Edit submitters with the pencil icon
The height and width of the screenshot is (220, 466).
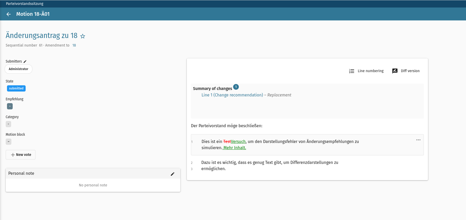pos(25,62)
